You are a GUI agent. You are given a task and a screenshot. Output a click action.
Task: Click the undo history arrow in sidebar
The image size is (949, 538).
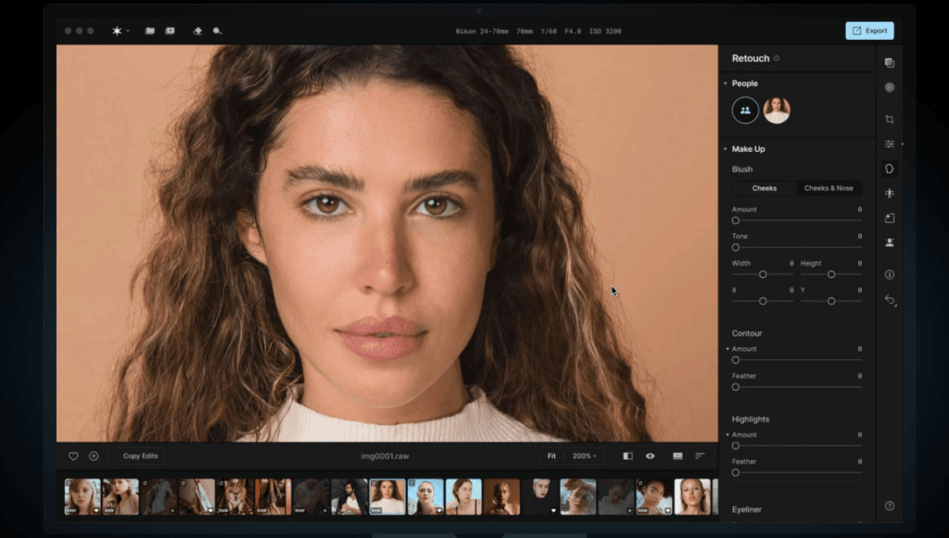point(889,300)
